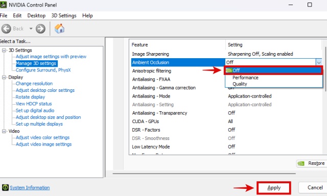The image size is (327, 196).
Task: Click the System Information badge icon
Action: click(5, 187)
